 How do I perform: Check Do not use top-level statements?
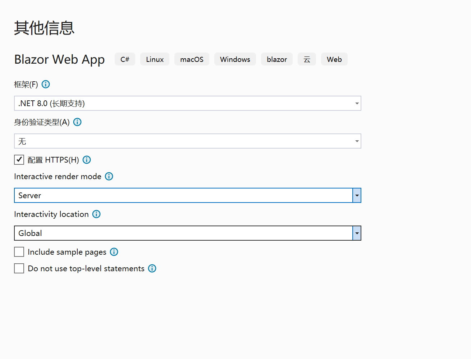19,268
